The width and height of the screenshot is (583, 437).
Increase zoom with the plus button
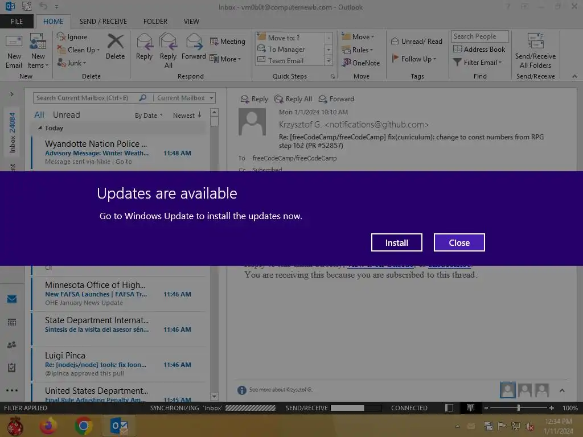coord(552,408)
